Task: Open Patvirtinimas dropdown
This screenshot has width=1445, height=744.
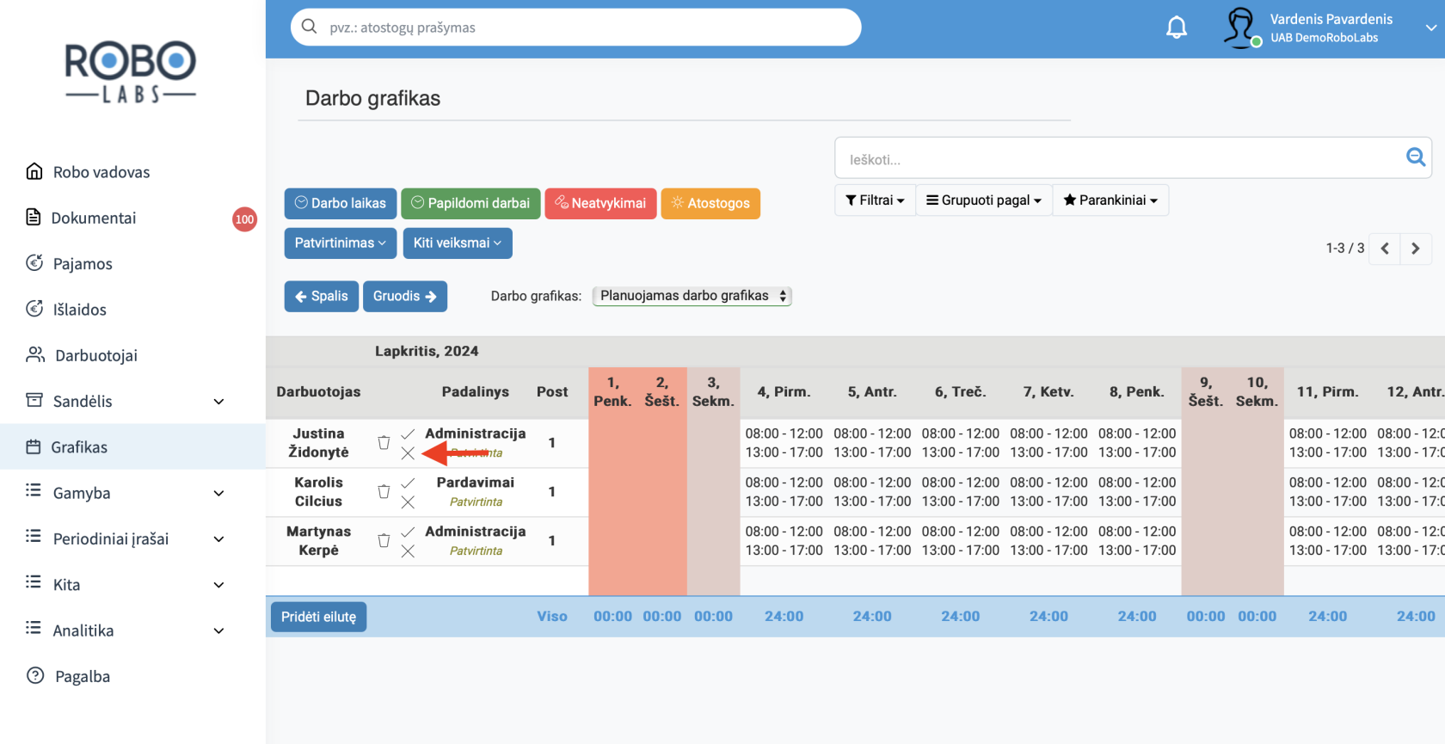Action: pyautogui.click(x=341, y=243)
